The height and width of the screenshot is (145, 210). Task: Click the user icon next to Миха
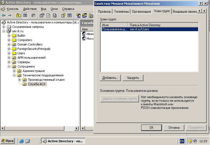click(x=84, y=39)
